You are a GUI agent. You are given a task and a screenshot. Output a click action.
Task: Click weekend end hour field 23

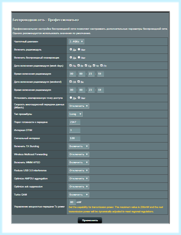coord(91,90)
